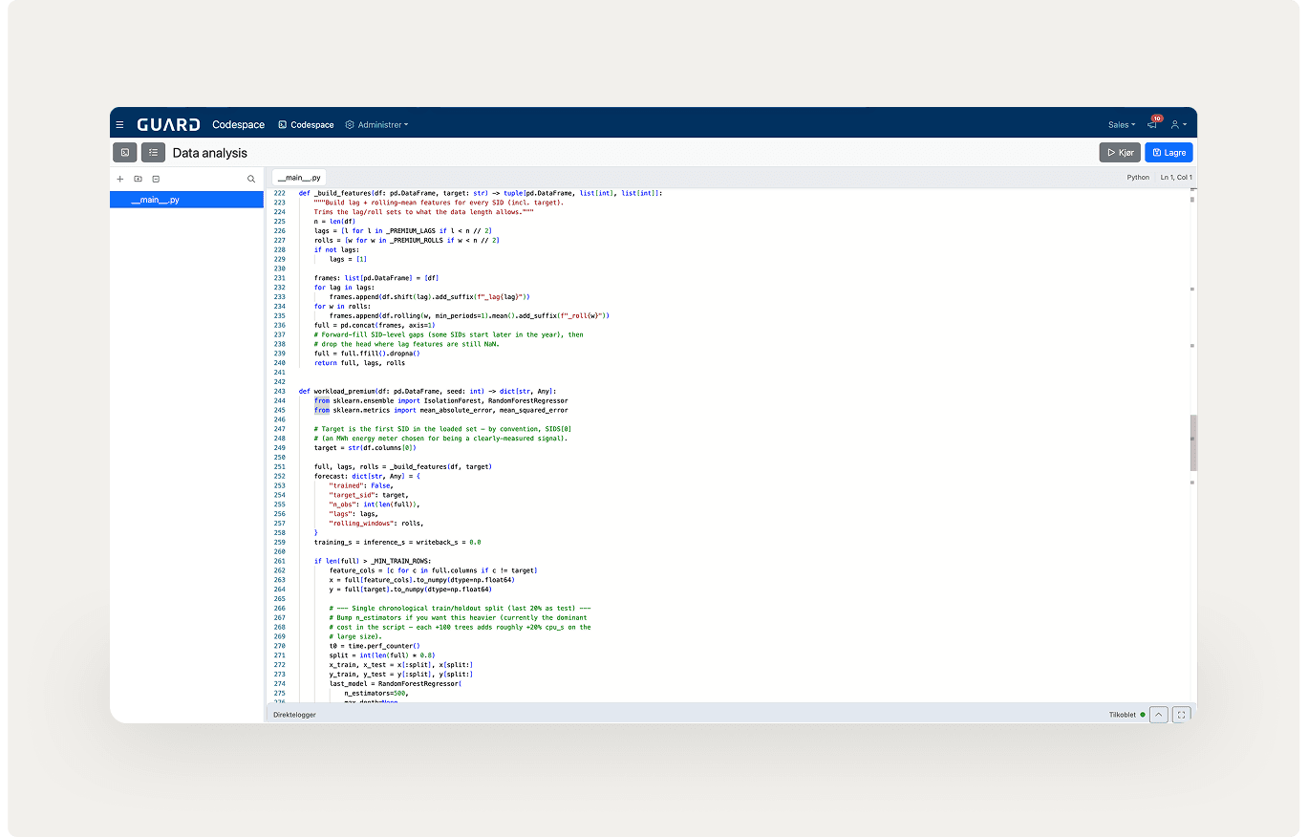The width and height of the screenshot is (1308, 837).
Task: Place cursor on line 243 workload_premium definition
Action: (426, 391)
